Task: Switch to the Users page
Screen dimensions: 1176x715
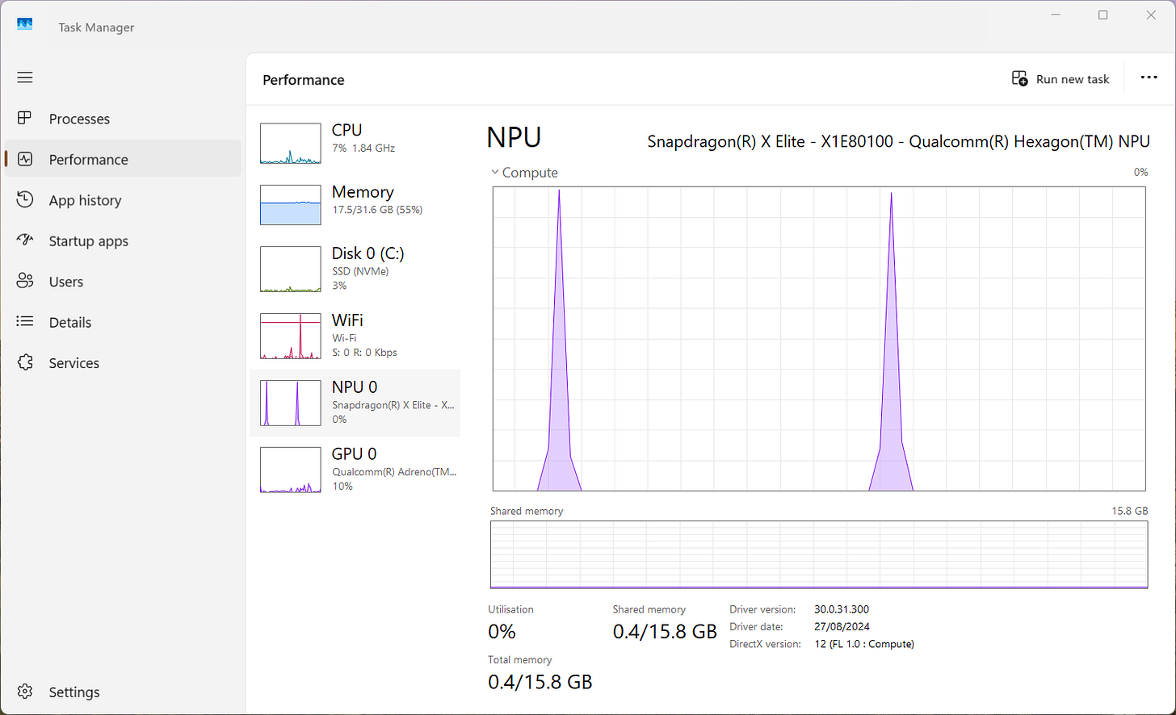Action: (123, 282)
